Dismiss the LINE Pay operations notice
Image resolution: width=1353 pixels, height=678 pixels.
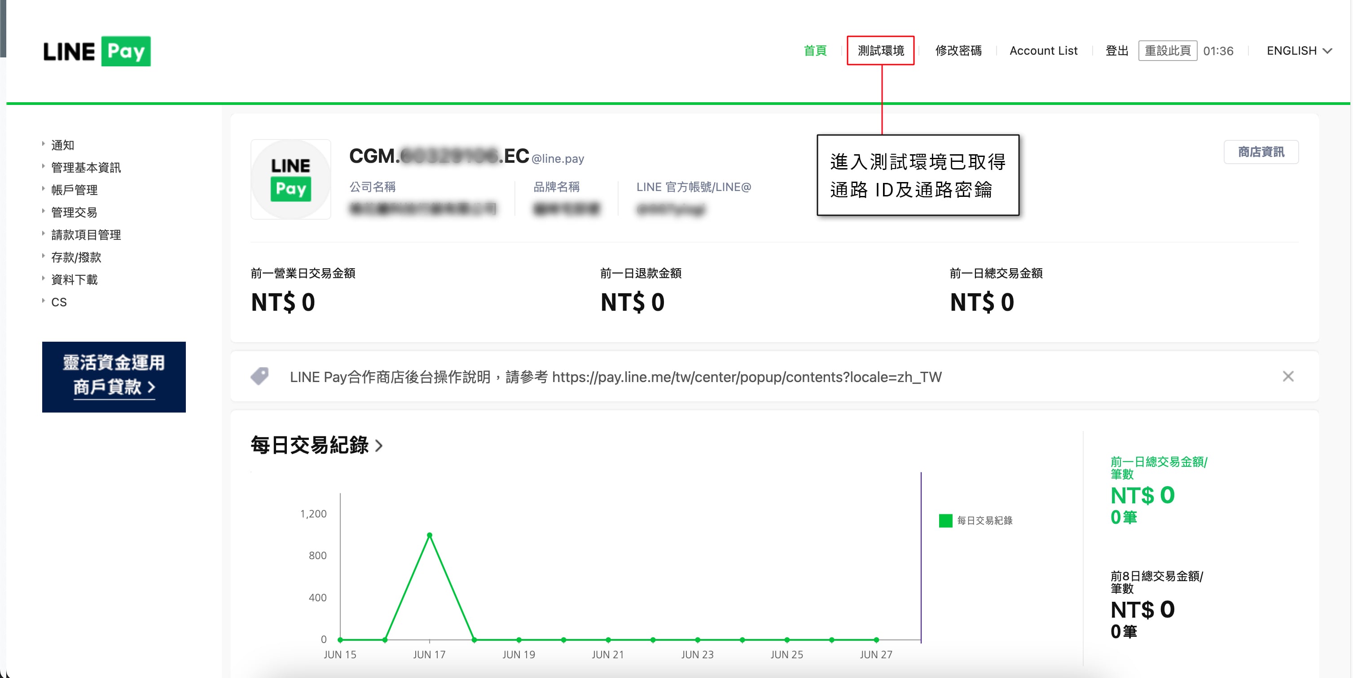(1288, 376)
